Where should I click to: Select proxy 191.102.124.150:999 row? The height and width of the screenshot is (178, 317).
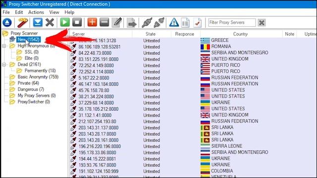pos(193,171)
